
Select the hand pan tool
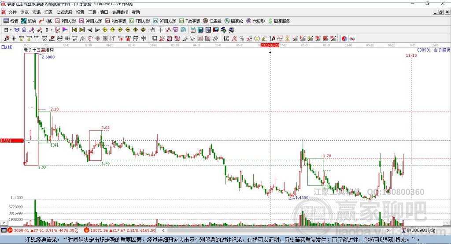coord(153,30)
